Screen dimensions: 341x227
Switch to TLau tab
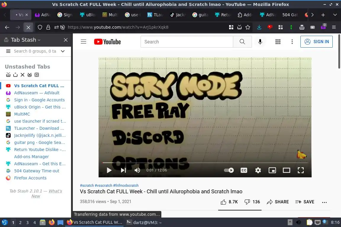click(155, 15)
